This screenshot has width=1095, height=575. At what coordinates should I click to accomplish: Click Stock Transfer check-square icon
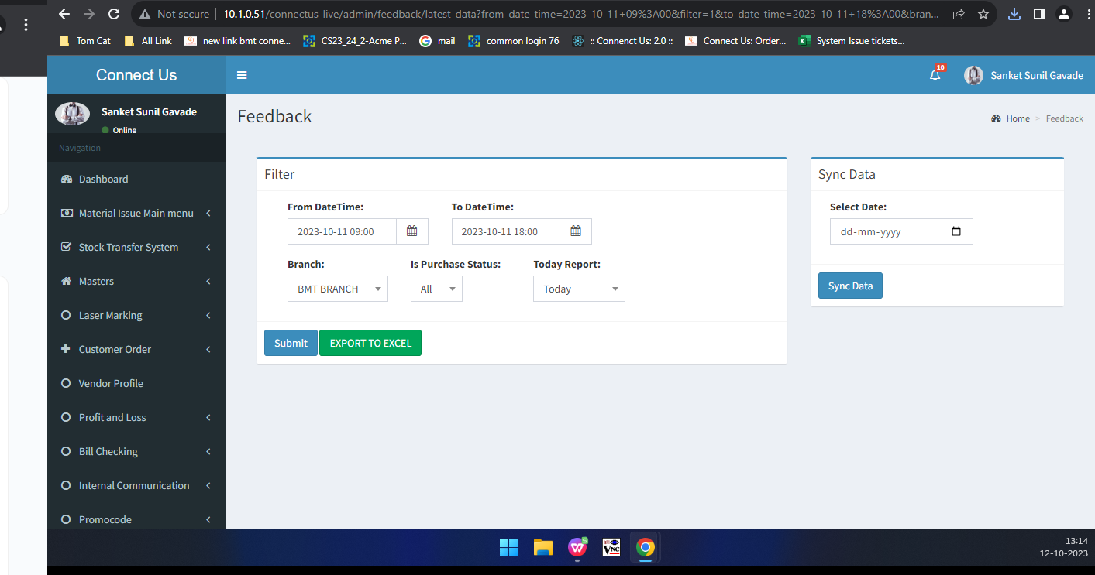(66, 247)
